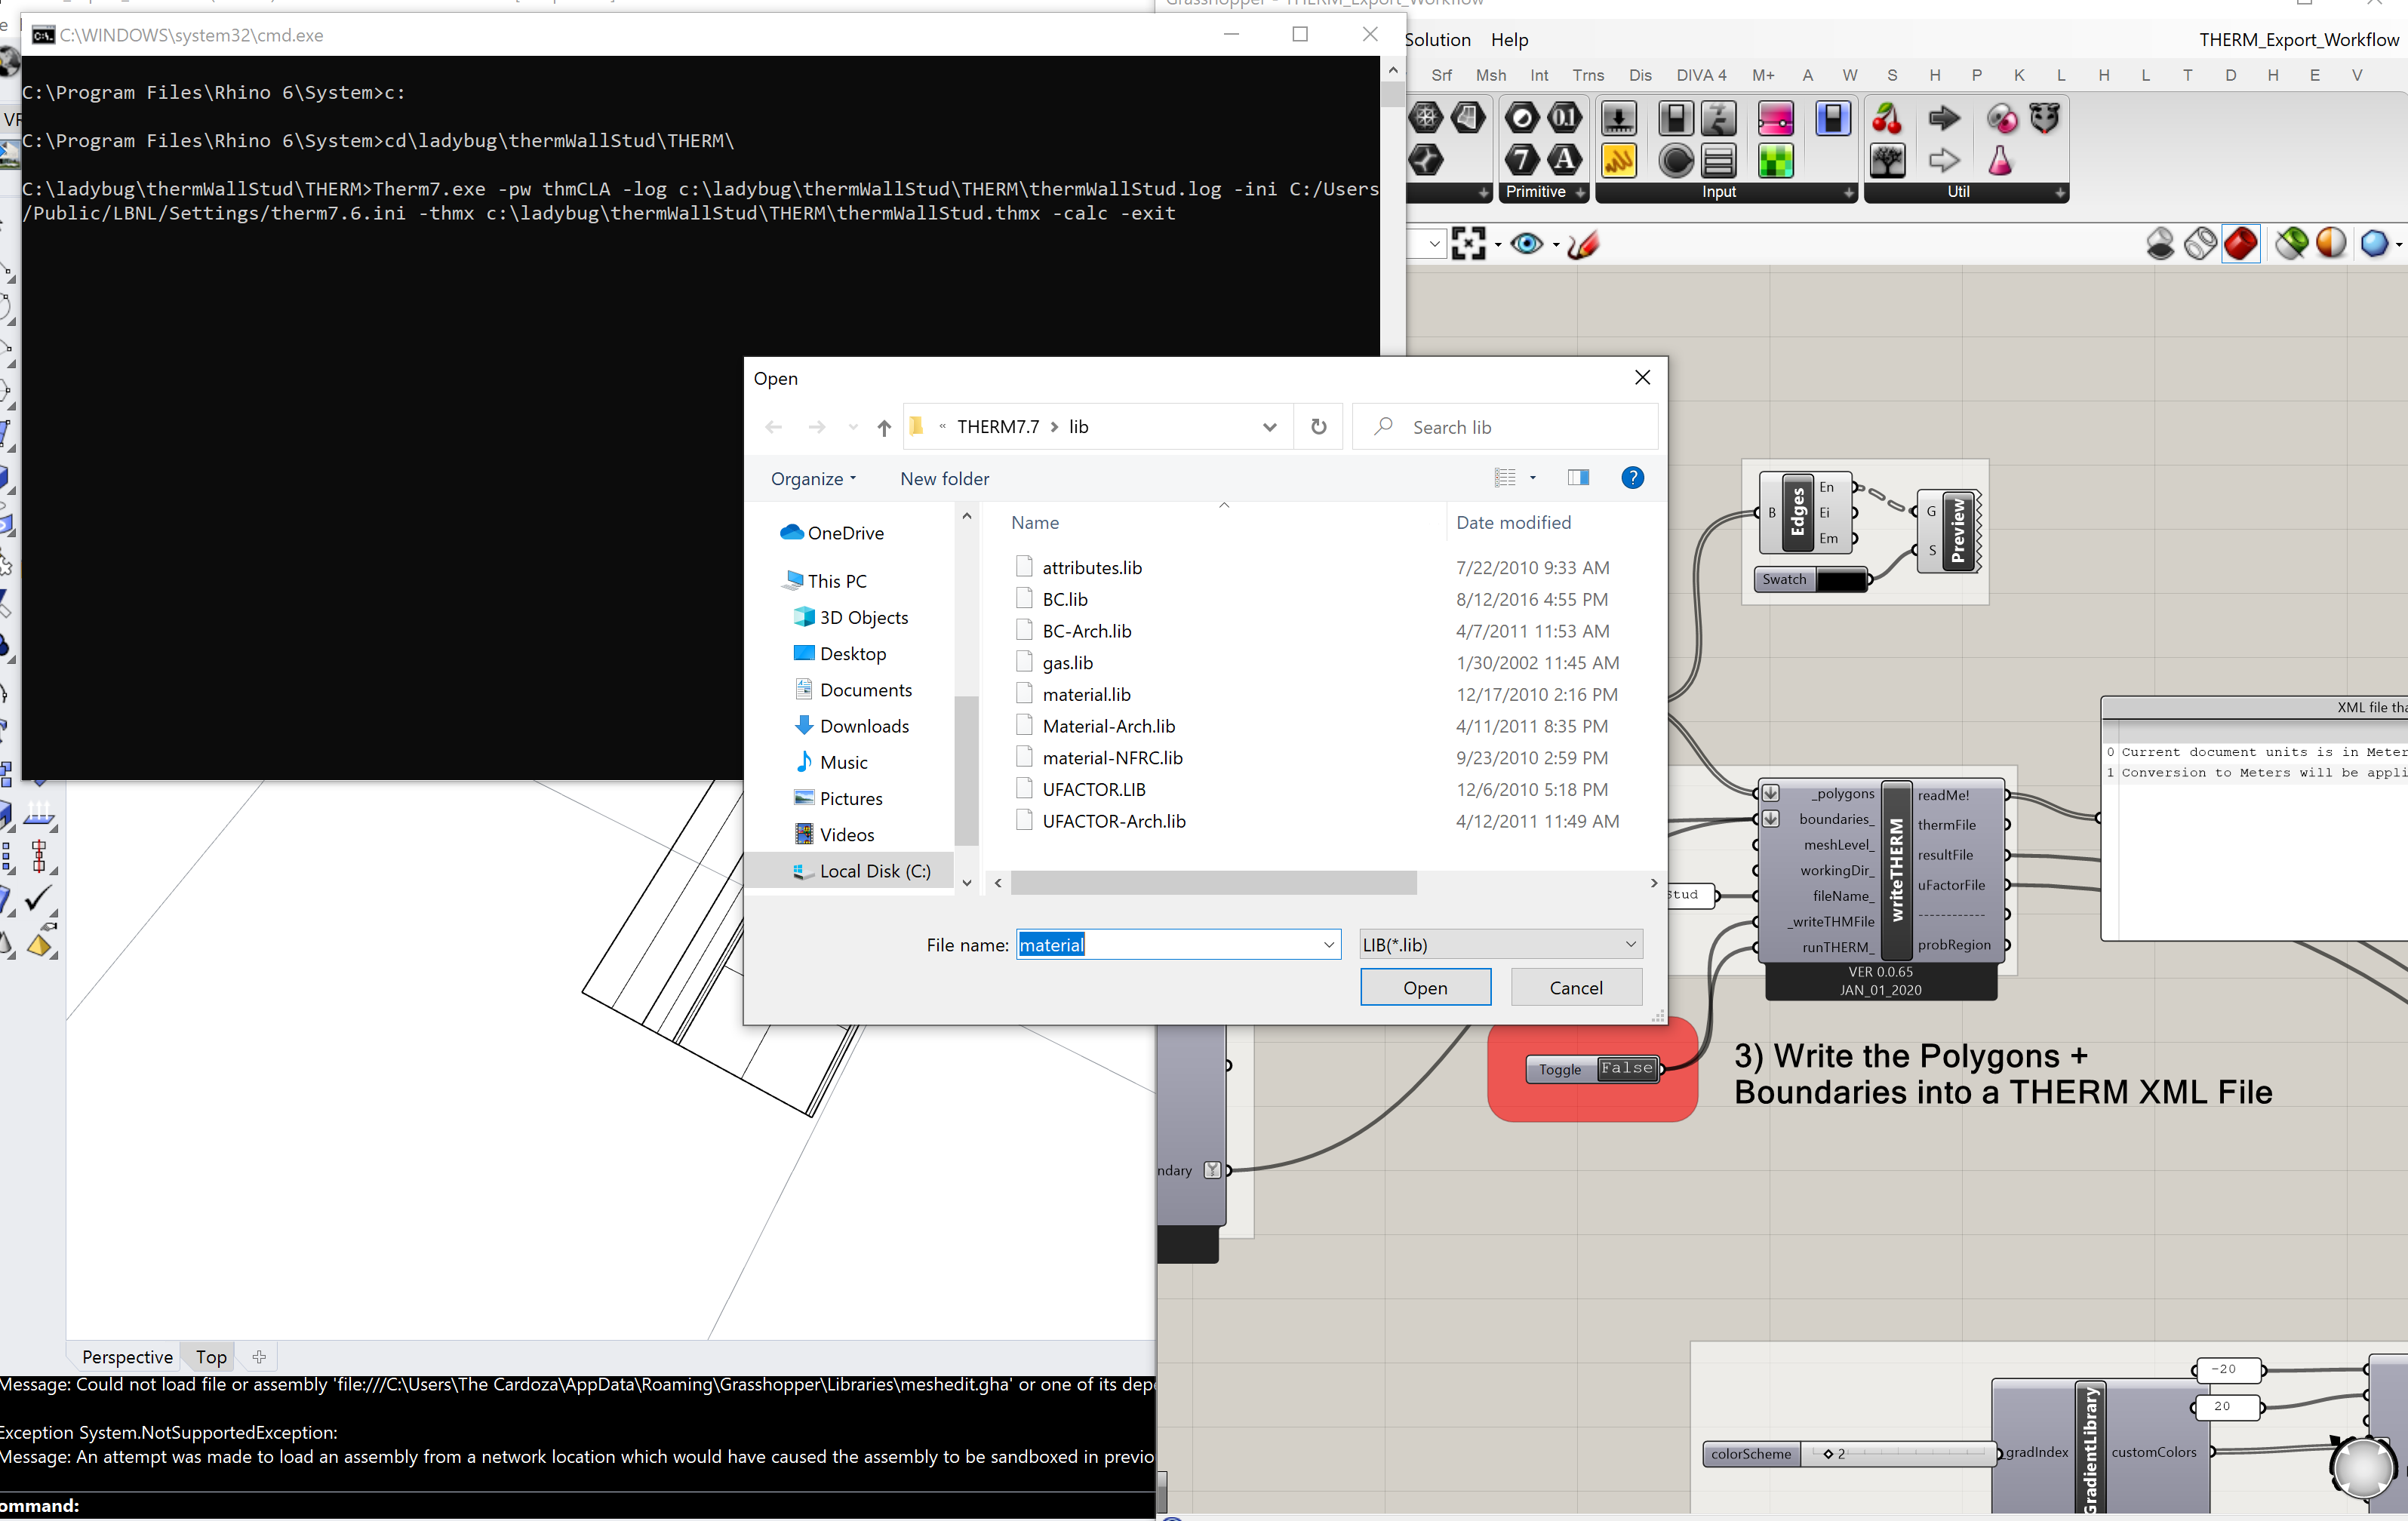The image size is (2408, 1521).
Task: Click New folder in the dialog
Action: (x=944, y=478)
